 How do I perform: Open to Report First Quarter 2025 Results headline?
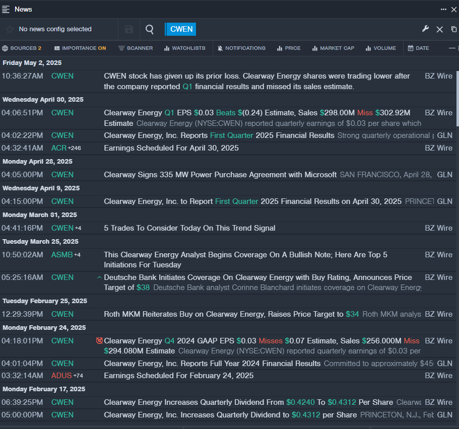click(252, 201)
